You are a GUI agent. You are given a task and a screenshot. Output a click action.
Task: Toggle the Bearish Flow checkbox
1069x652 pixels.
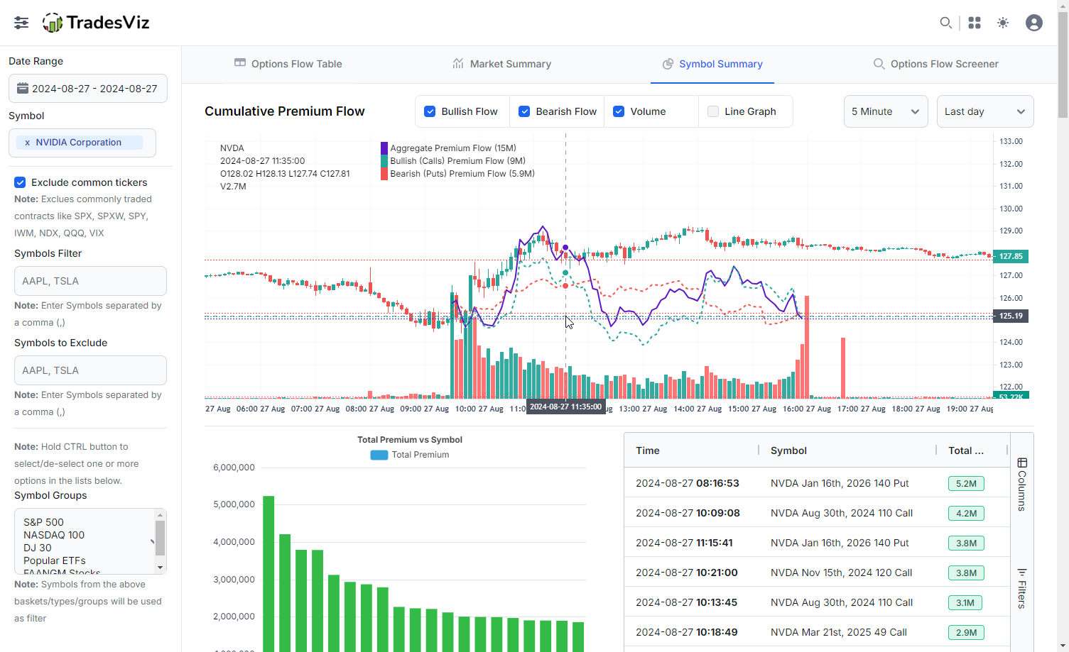click(524, 111)
